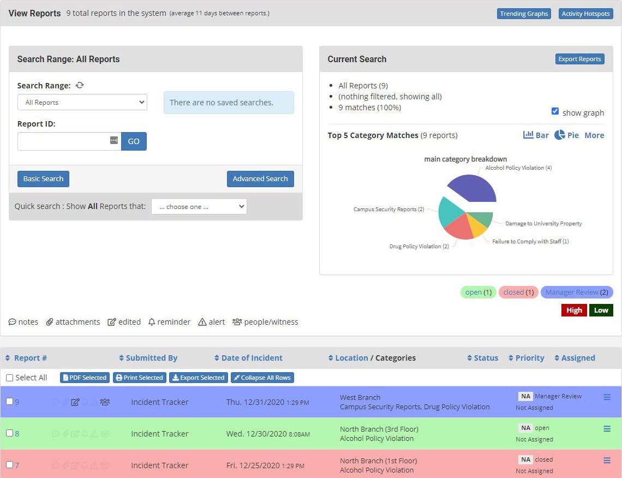Click the Export Reports button

[x=579, y=59]
